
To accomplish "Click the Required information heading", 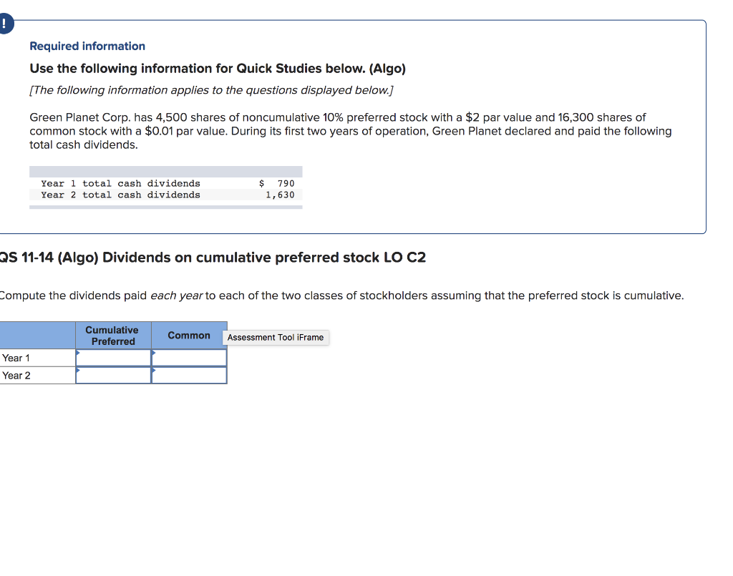I will coord(87,46).
